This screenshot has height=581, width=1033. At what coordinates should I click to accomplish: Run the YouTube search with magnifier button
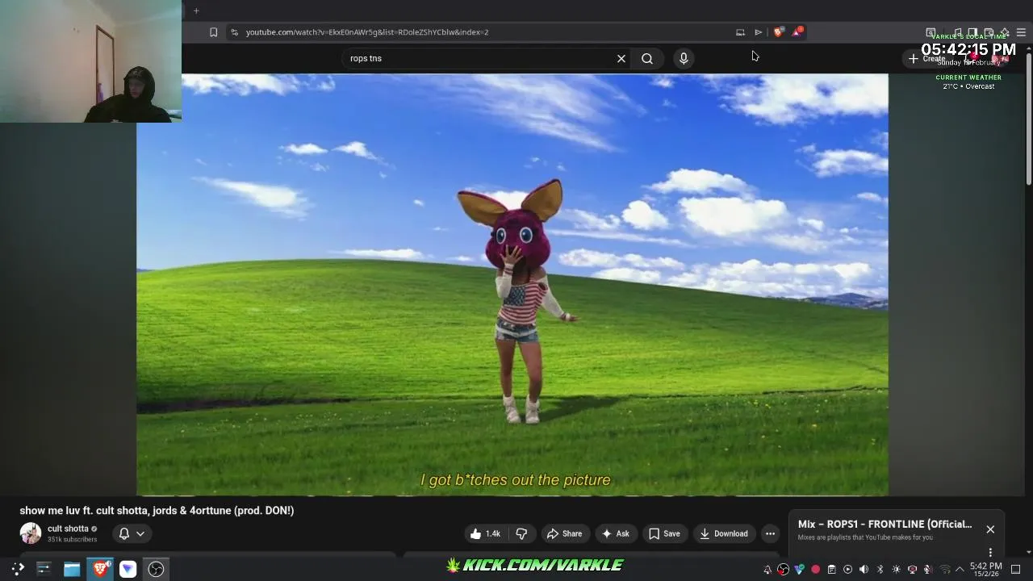click(x=647, y=58)
